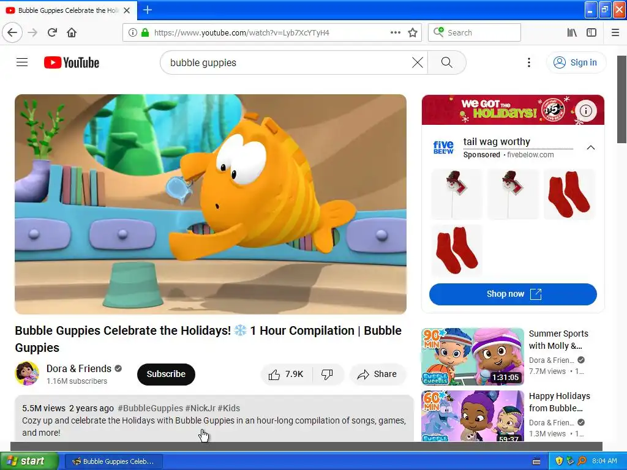Viewport: 627px width, 470px height.
Task: Click the Shop now button
Action: (513, 294)
